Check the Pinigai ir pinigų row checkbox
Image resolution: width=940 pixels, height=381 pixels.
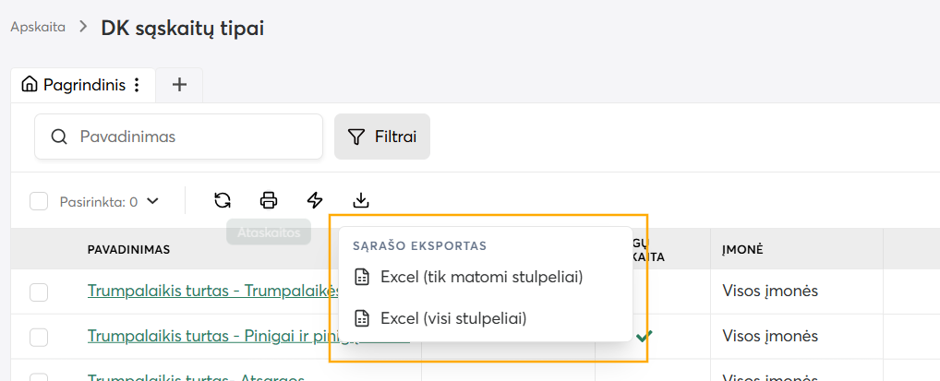[x=39, y=338]
